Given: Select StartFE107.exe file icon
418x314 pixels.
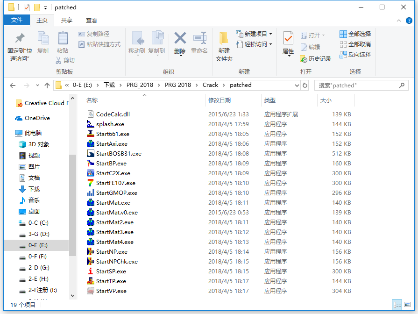Looking at the screenshot, I should [91, 183].
